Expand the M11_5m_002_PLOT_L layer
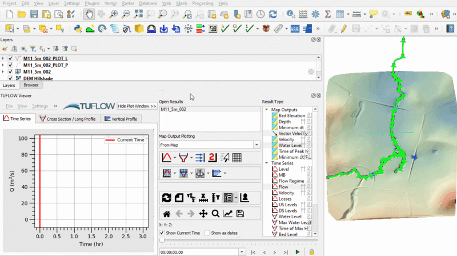 tap(3, 58)
